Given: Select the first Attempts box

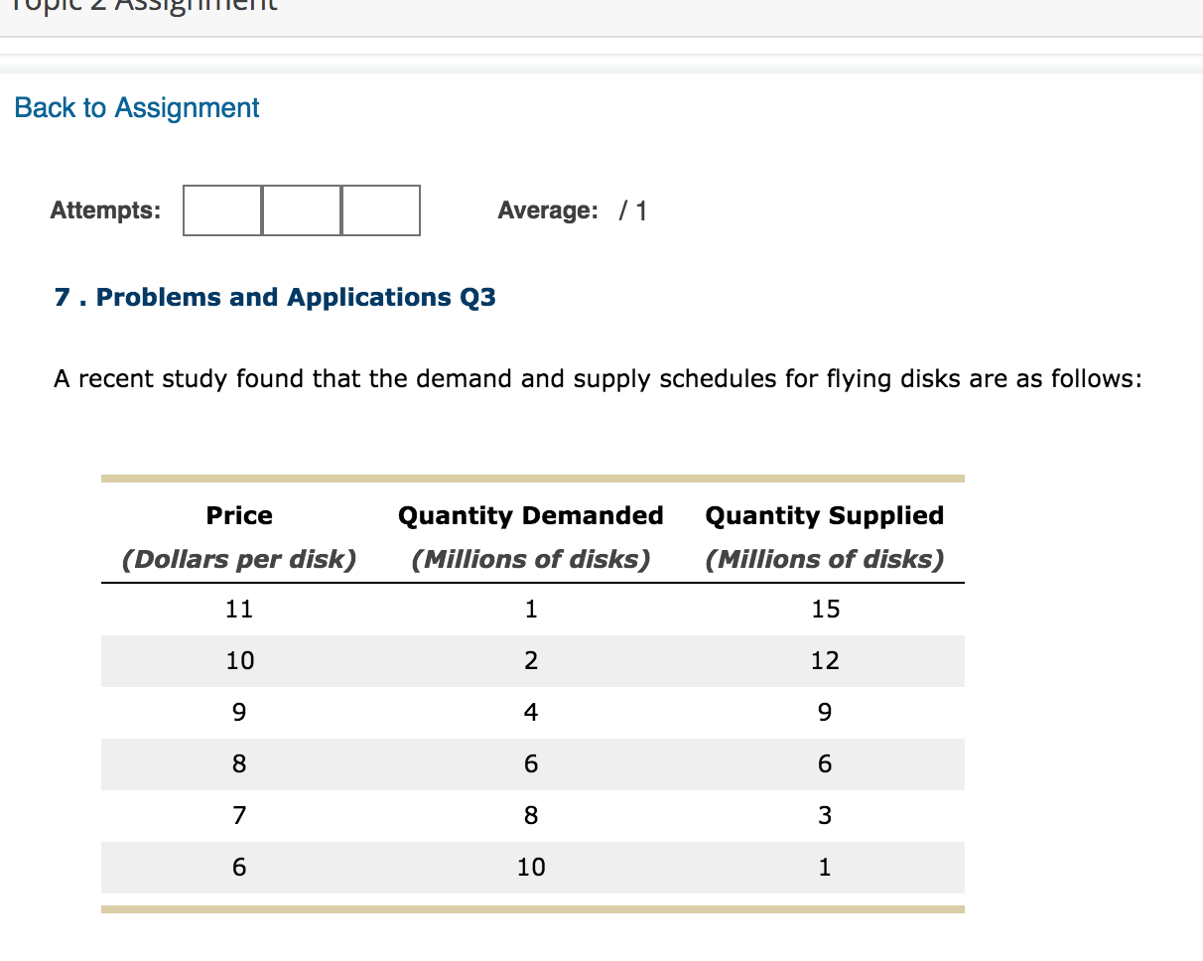Looking at the screenshot, I should [x=221, y=210].
